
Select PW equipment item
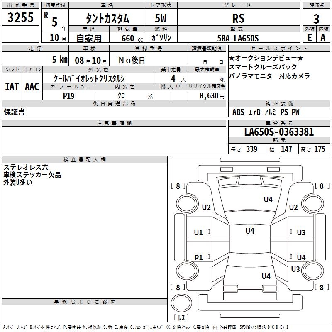click(x=296, y=112)
